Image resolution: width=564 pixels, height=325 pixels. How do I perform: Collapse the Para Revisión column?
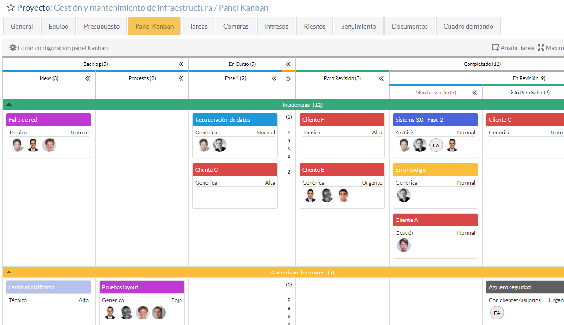(x=381, y=78)
